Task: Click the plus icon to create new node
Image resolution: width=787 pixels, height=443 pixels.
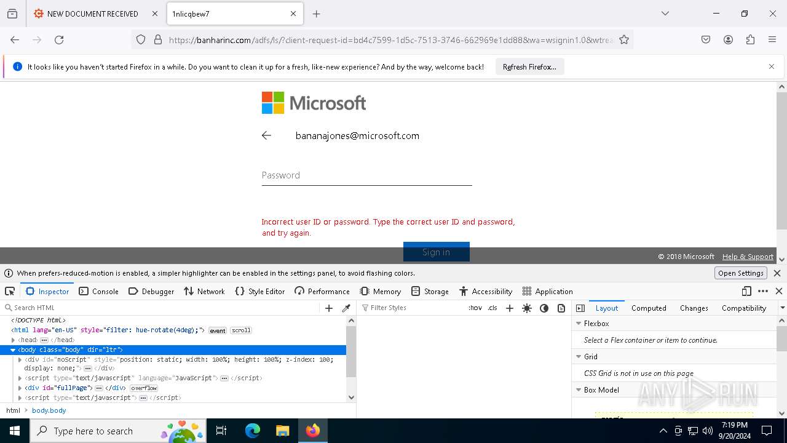Action: click(x=329, y=308)
